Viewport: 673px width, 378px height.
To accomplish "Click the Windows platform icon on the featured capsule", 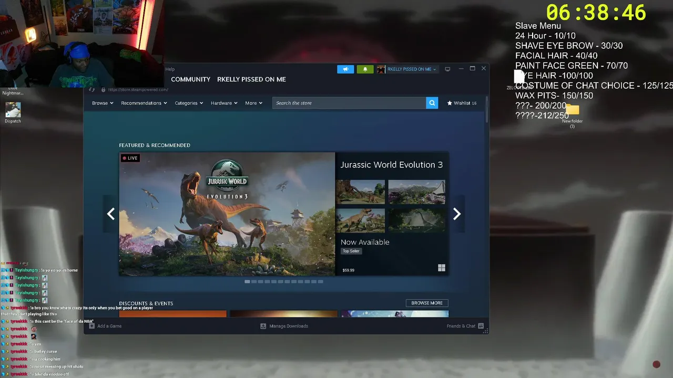I will 442,268.
